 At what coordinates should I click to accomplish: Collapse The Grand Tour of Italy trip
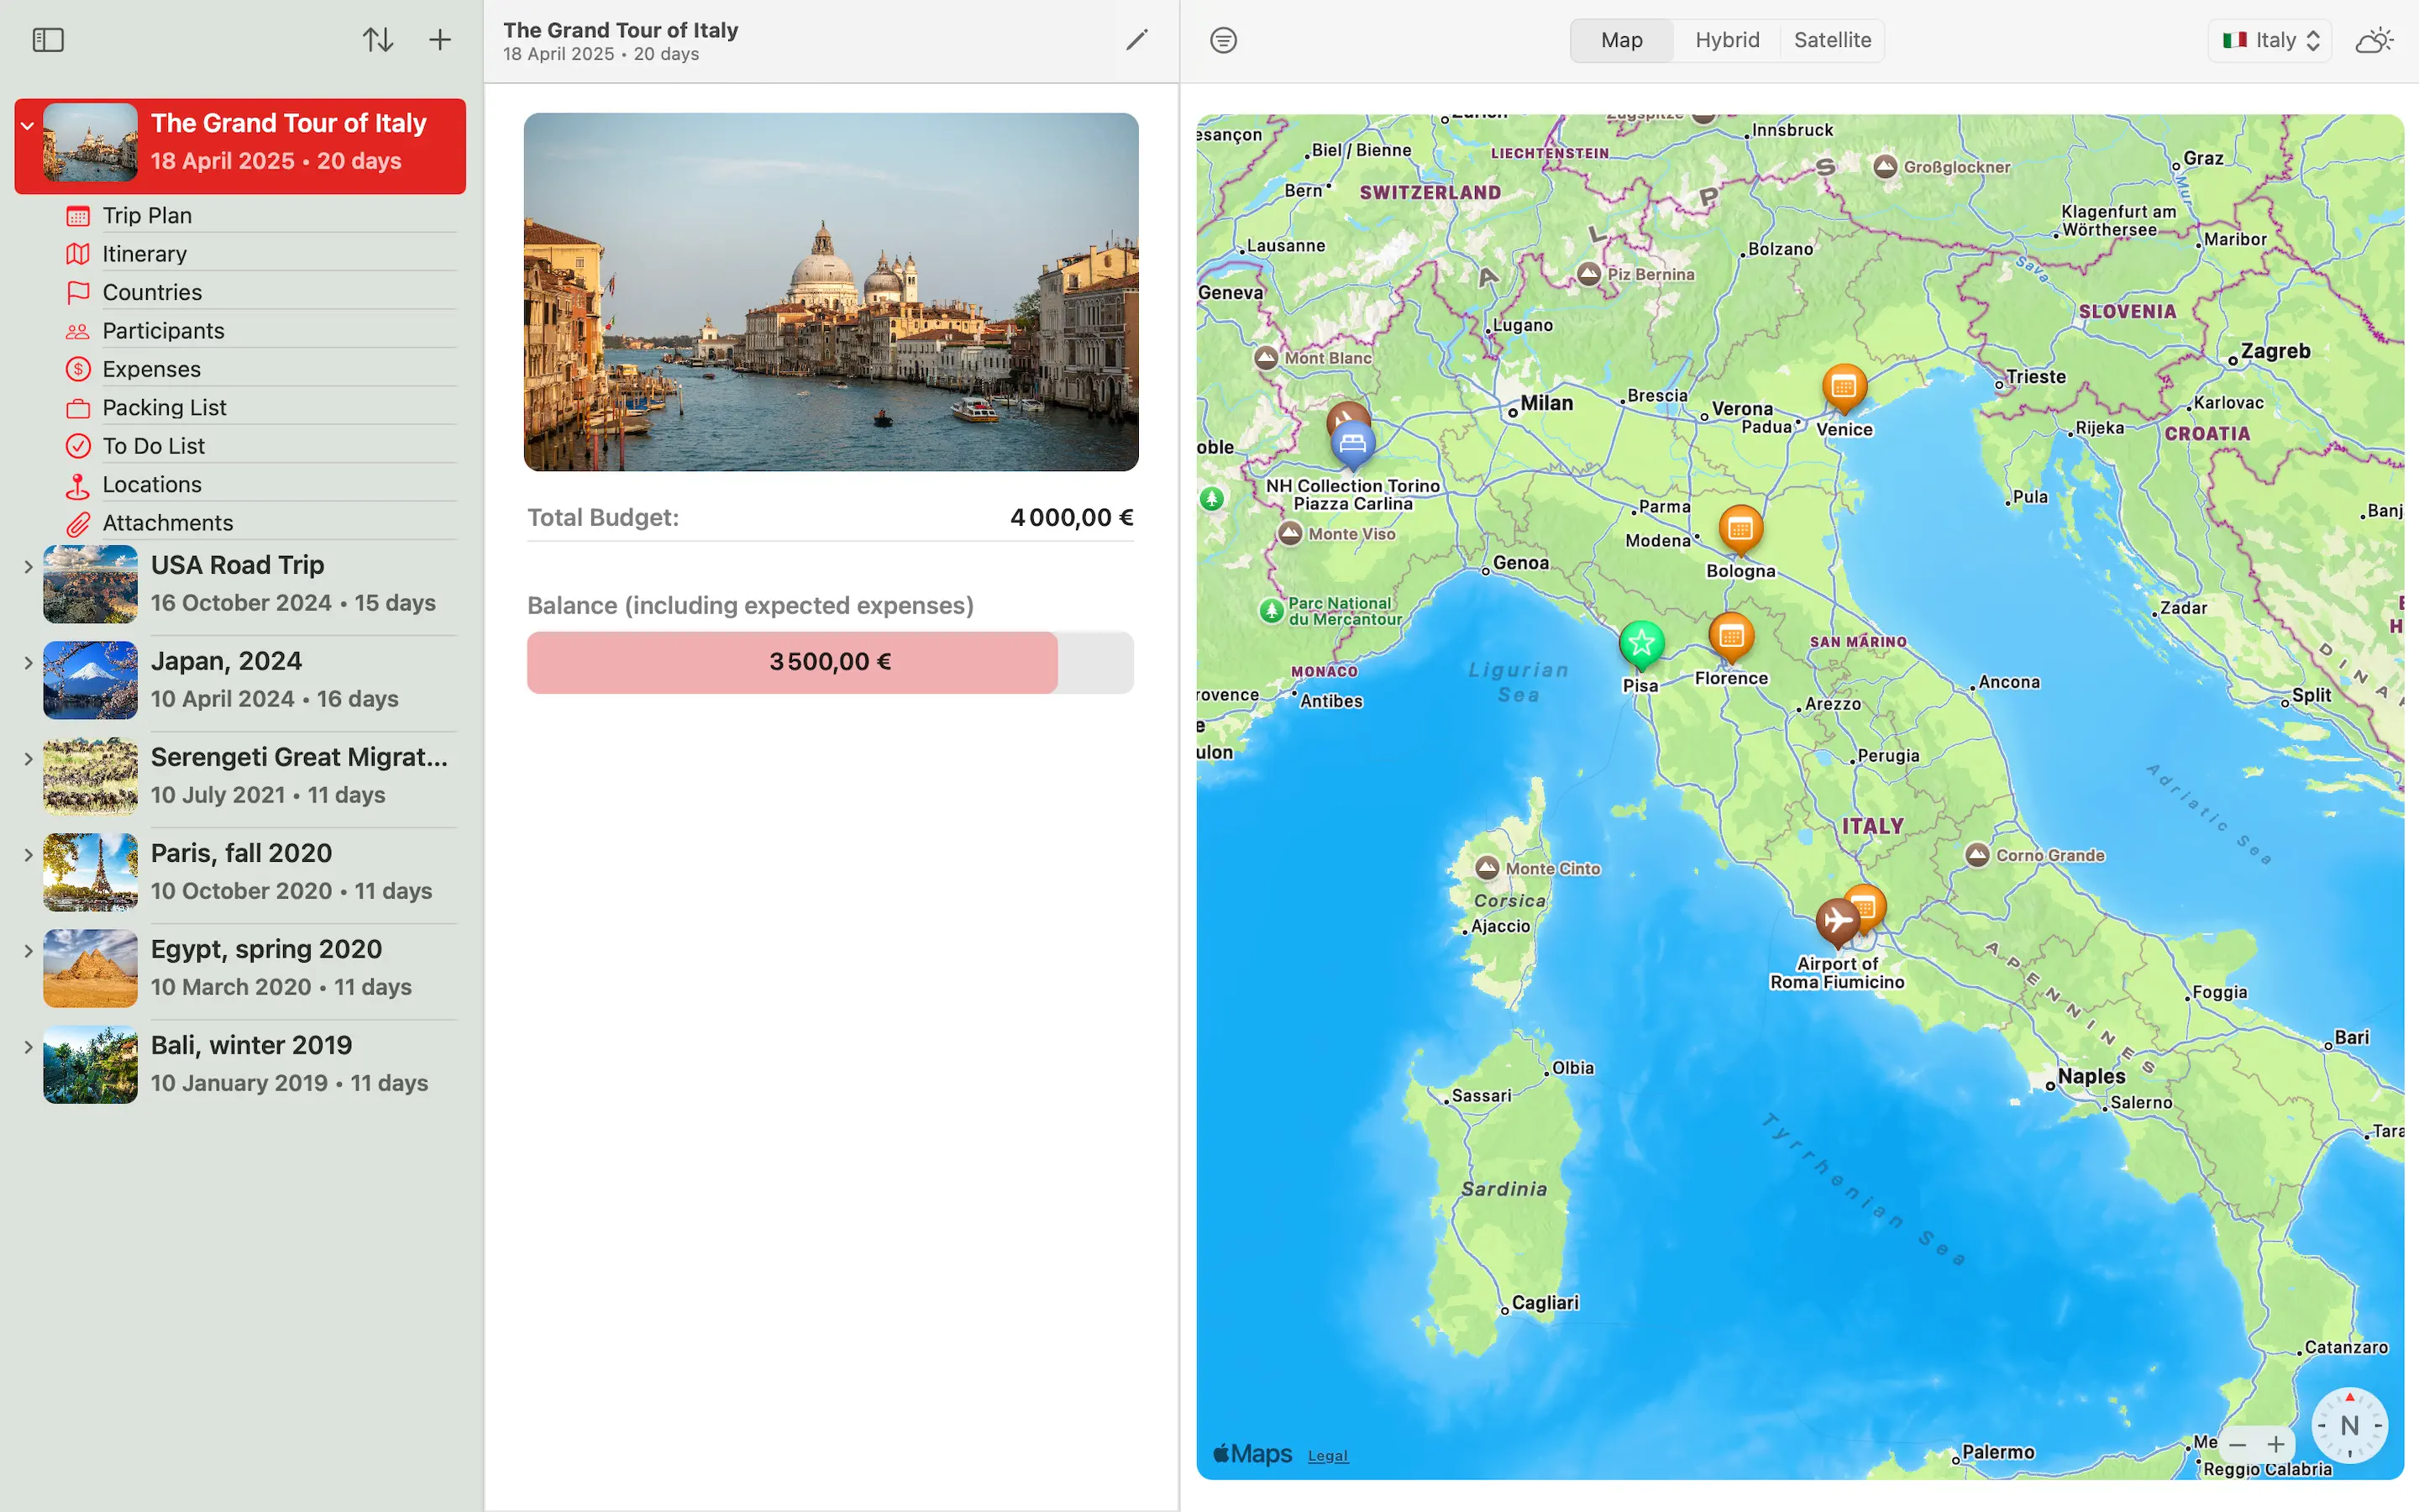28,126
